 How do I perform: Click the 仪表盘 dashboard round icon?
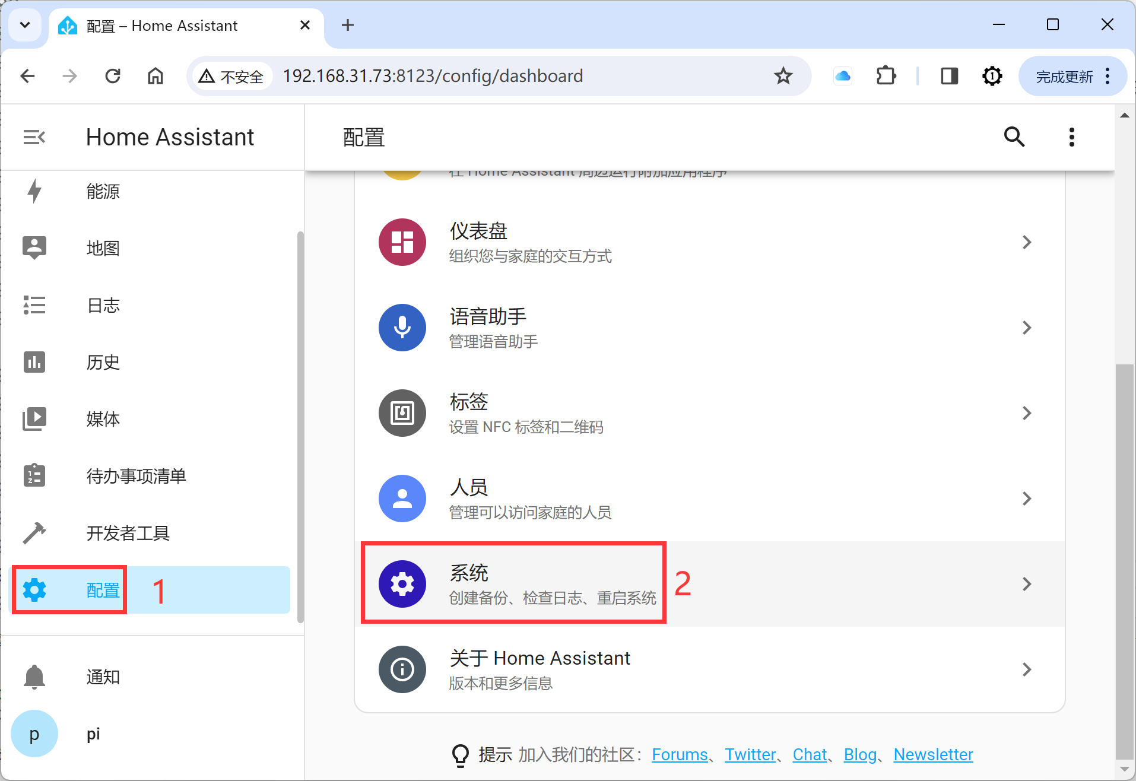click(x=402, y=242)
